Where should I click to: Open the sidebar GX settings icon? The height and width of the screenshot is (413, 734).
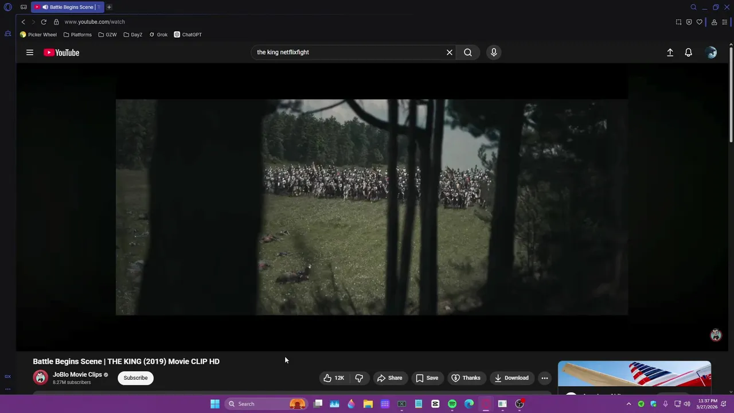point(7,376)
